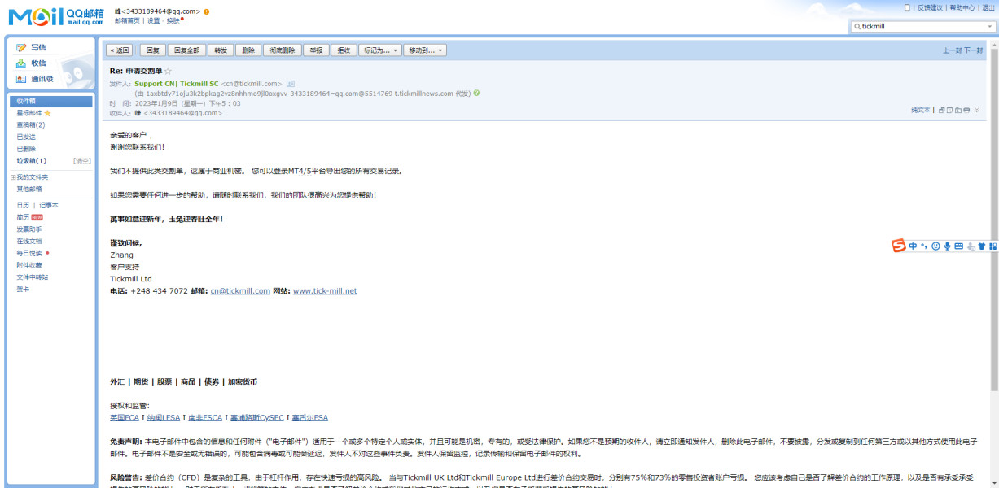
Task: Open 记事本 notepad in the sidebar
Action: 49,205
